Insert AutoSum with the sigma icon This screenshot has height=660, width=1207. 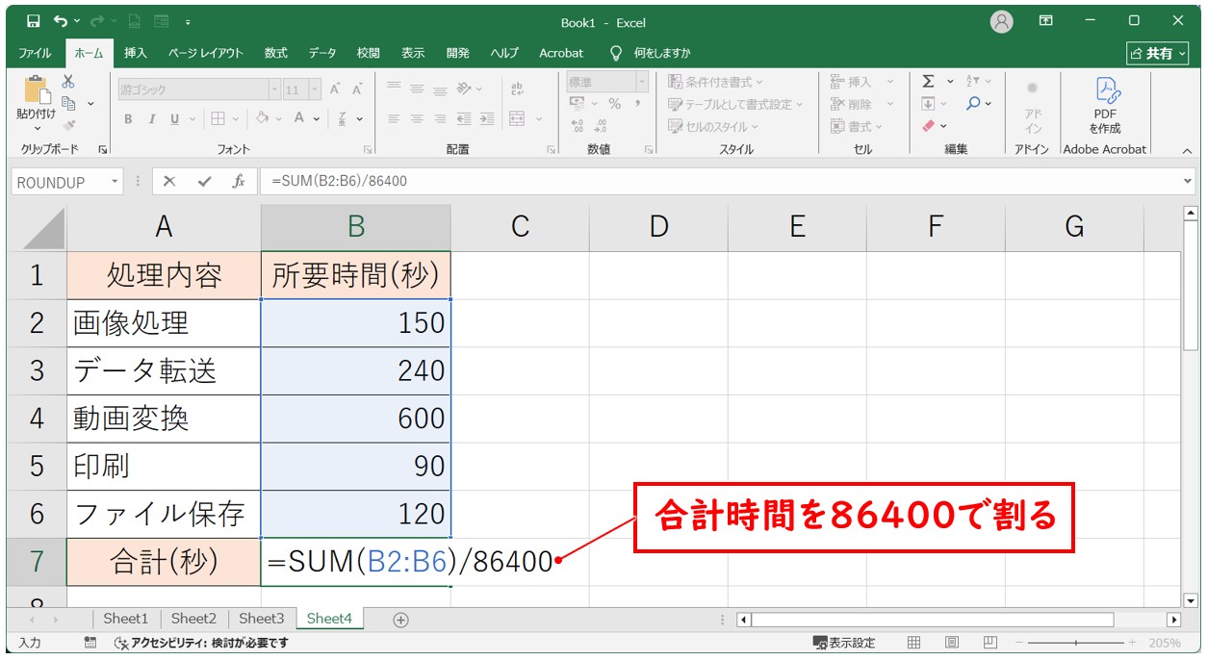tap(928, 82)
